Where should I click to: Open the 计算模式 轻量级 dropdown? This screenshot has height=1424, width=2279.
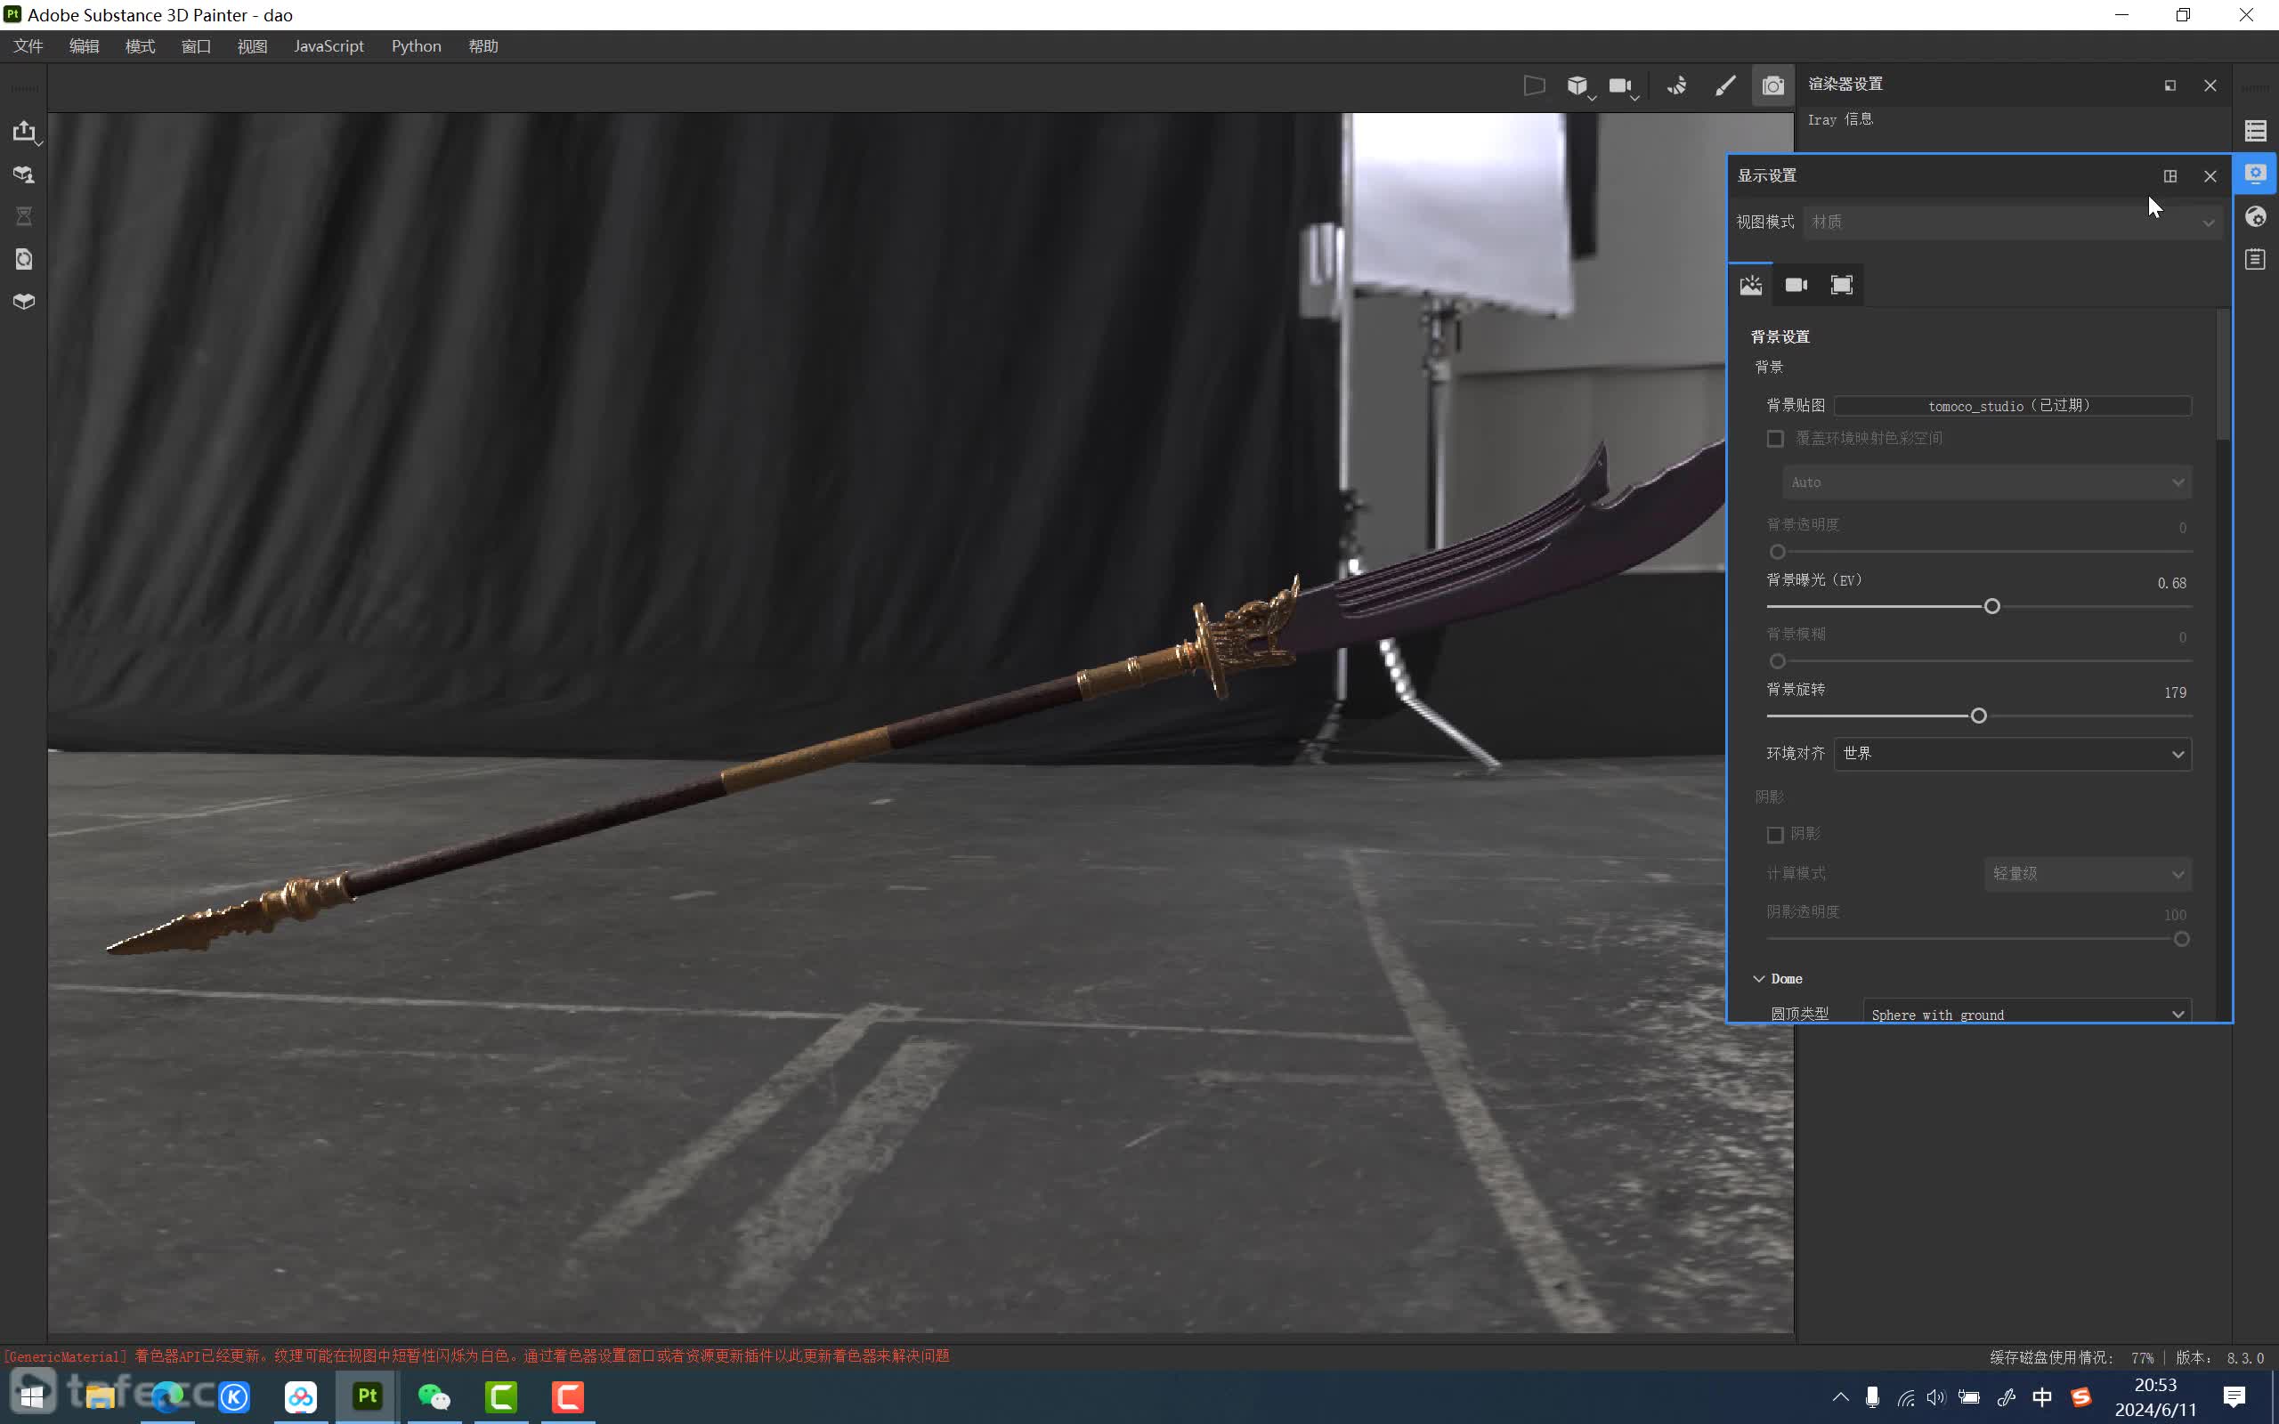click(x=2087, y=874)
